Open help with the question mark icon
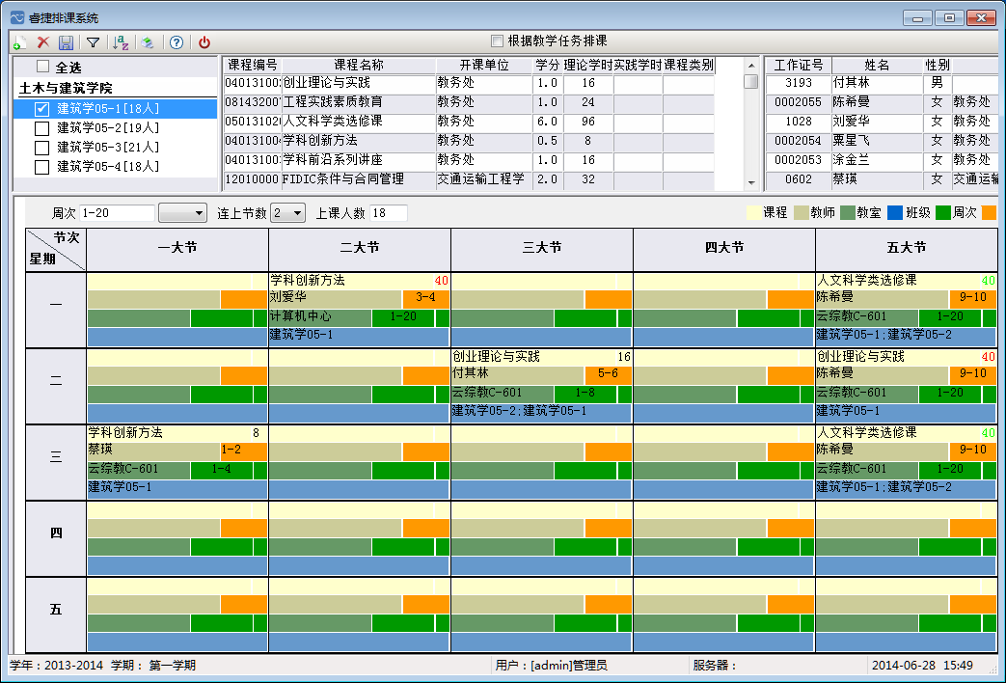 (177, 42)
